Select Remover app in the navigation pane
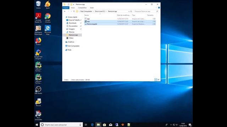 (x=72, y=35)
